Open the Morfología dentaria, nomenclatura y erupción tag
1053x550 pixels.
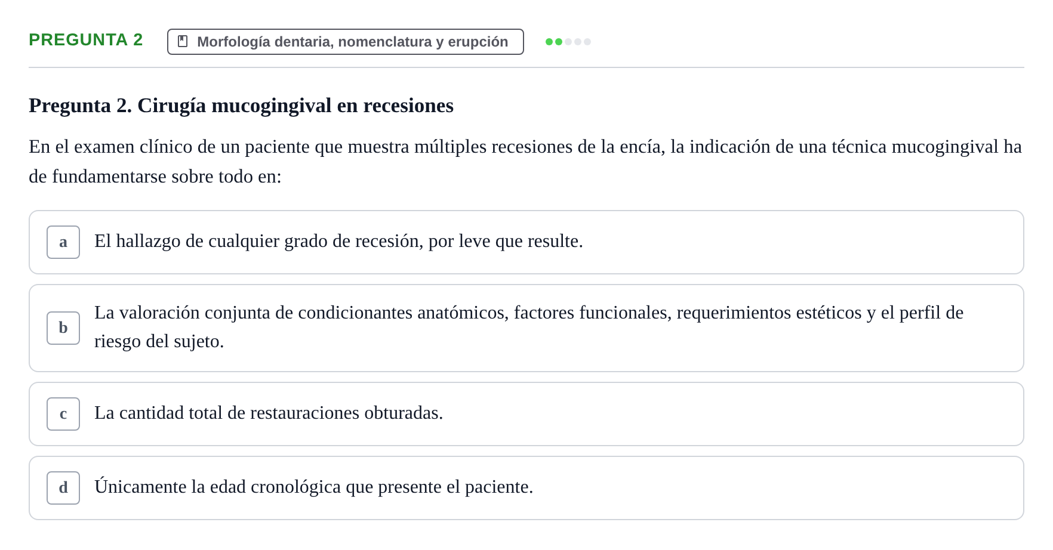(x=346, y=42)
